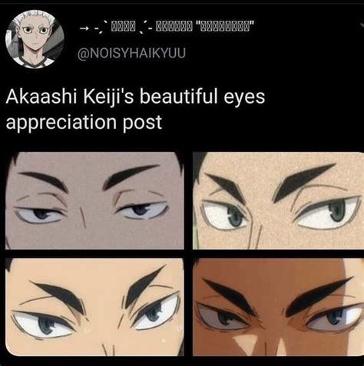Open the top-left grey-toned eyes image
Viewport: 364px width, 366px height.
tap(94, 200)
